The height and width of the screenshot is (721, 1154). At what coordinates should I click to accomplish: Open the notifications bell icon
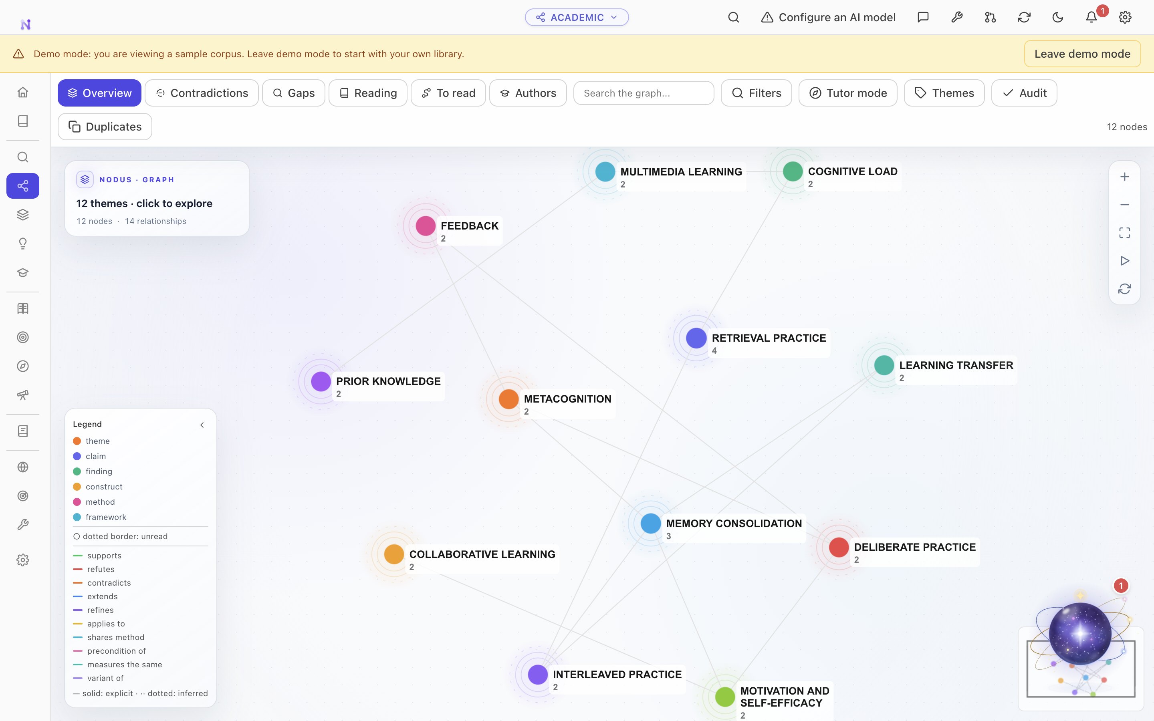(1091, 18)
